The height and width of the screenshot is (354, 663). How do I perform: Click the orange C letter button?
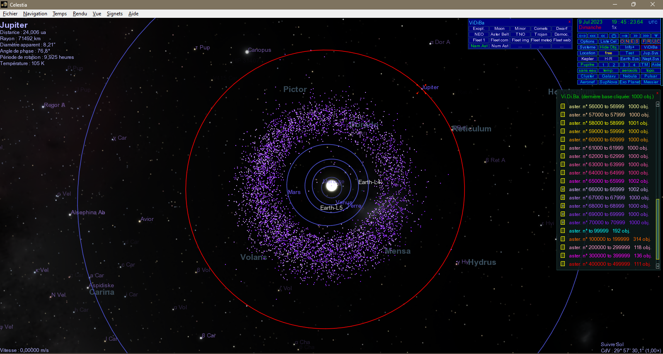[x=658, y=41]
